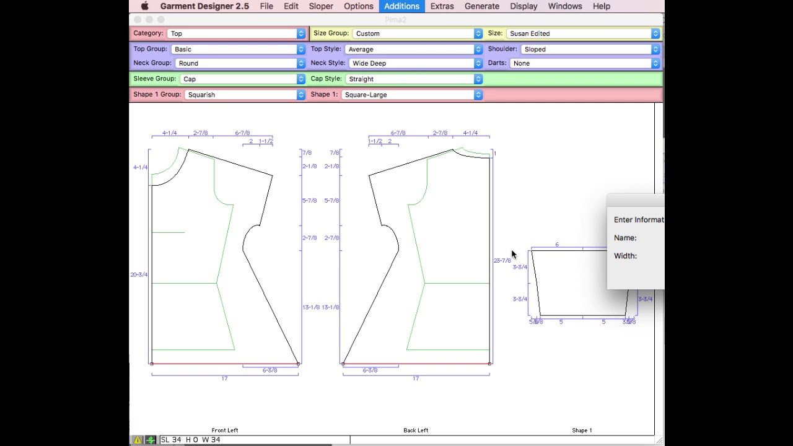Image resolution: width=793 pixels, height=446 pixels.
Task: Select the red hem line of Back Left
Action: 416,364
